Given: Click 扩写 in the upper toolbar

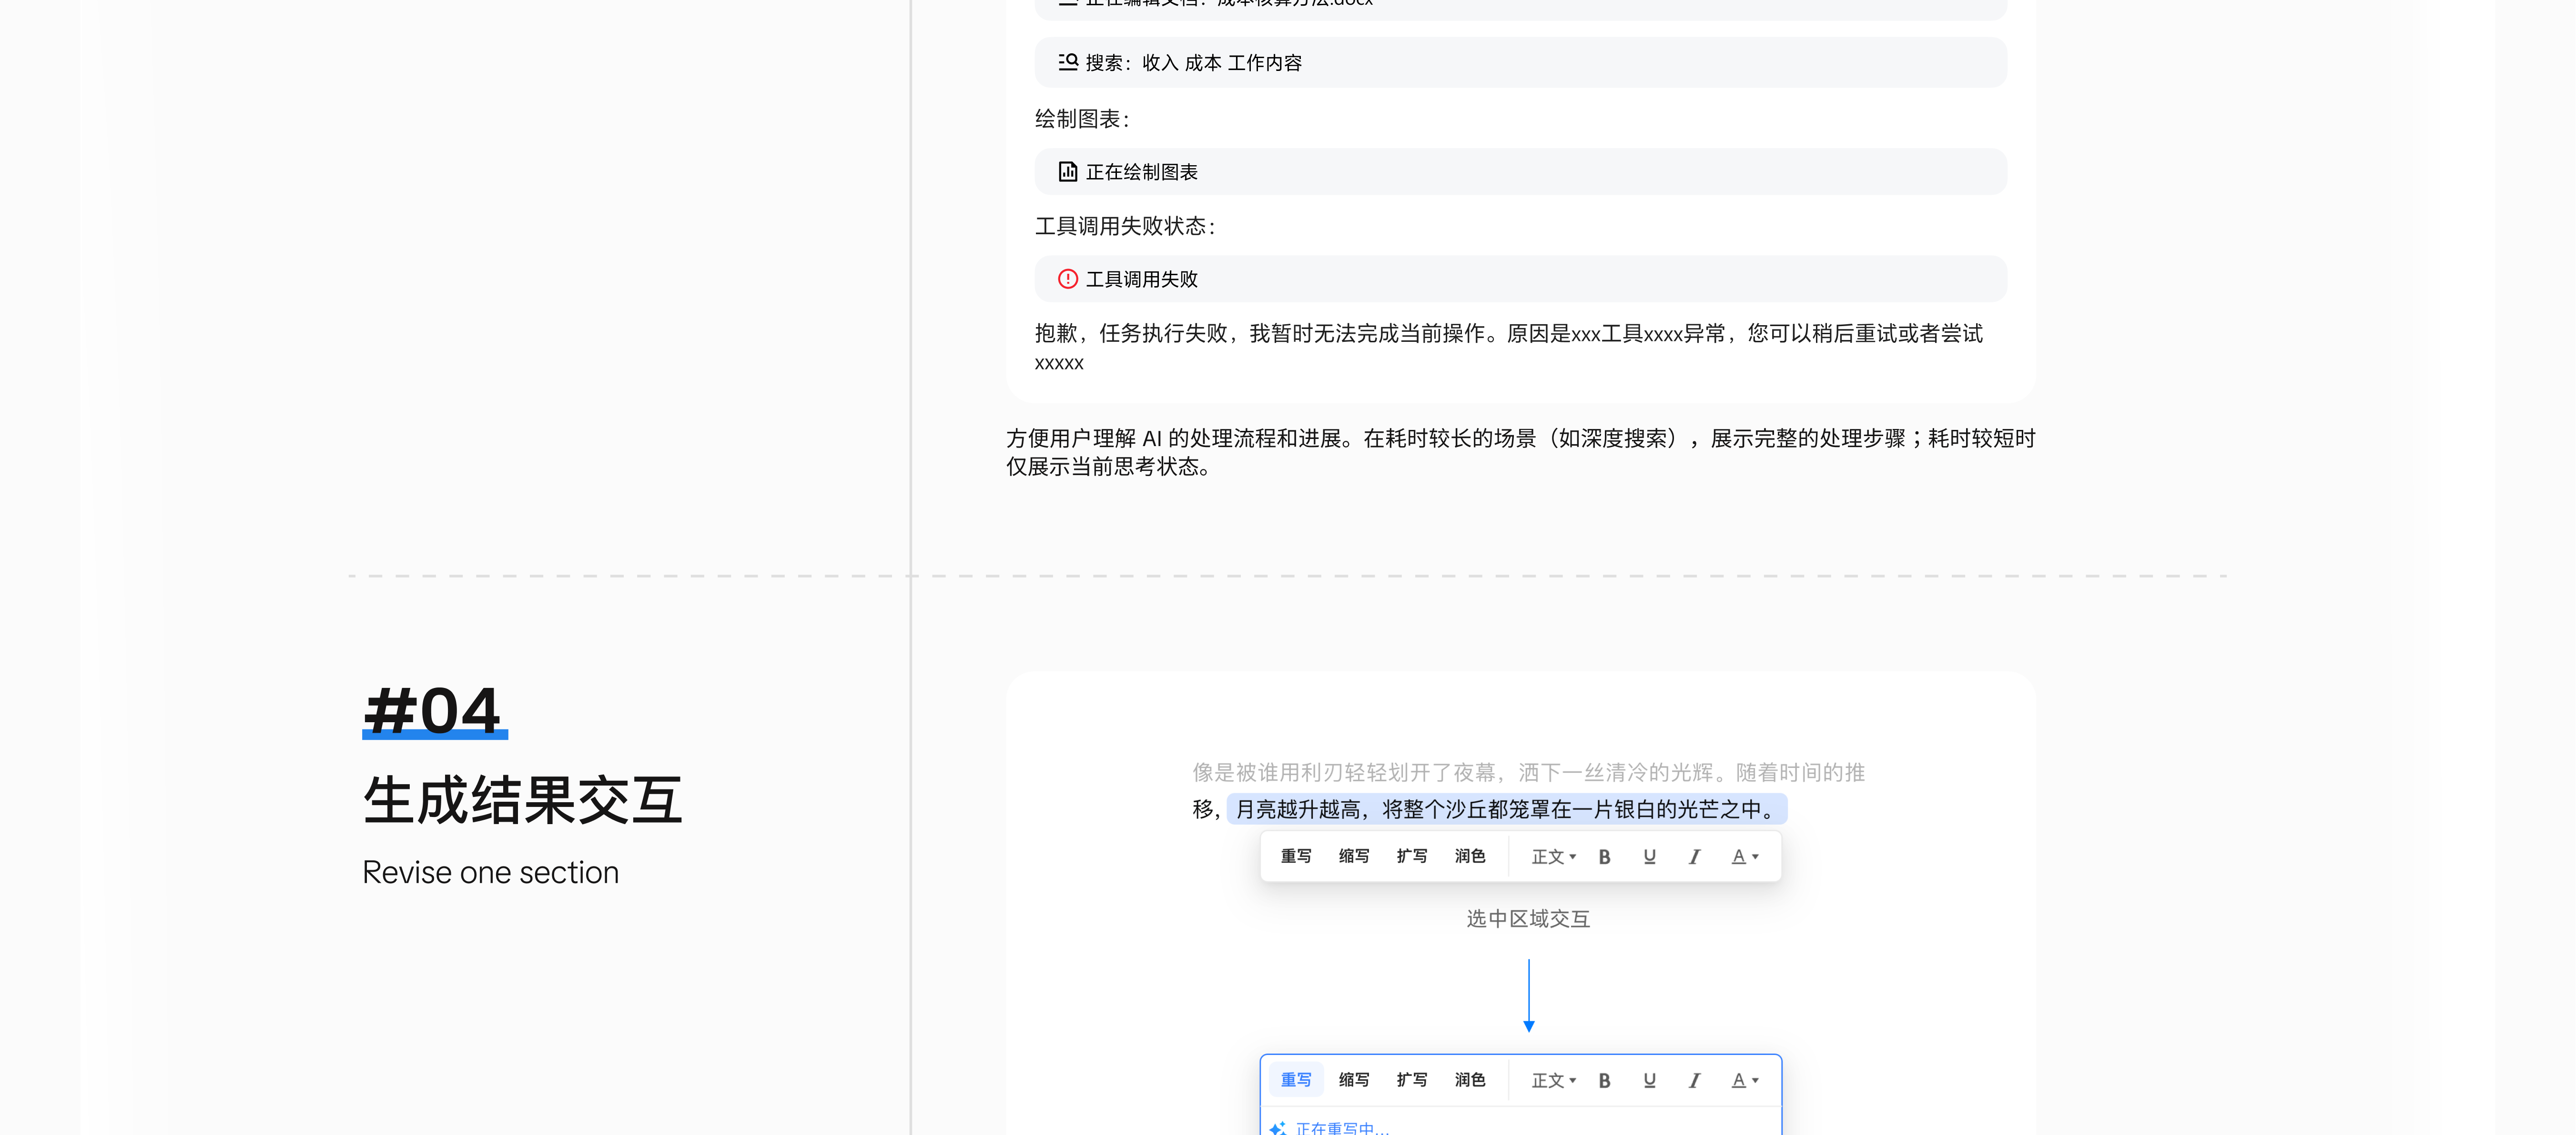Looking at the screenshot, I should coord(1411,856).
